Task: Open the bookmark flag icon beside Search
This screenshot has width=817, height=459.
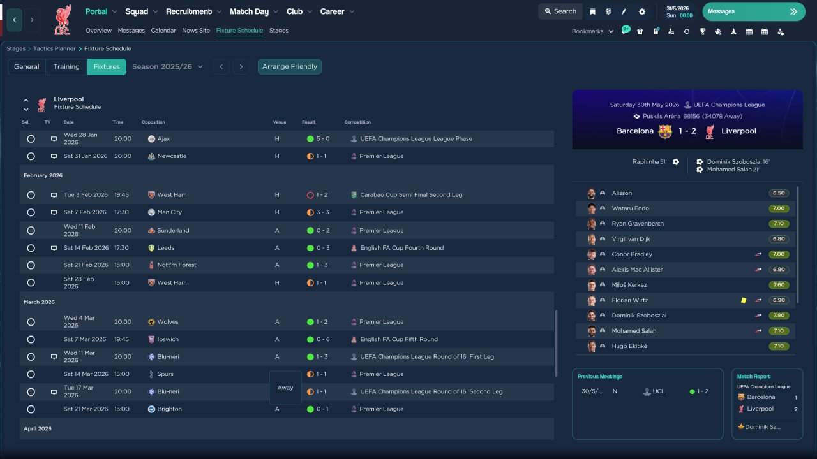Action: pyautogui.click(x=593, y=11)
